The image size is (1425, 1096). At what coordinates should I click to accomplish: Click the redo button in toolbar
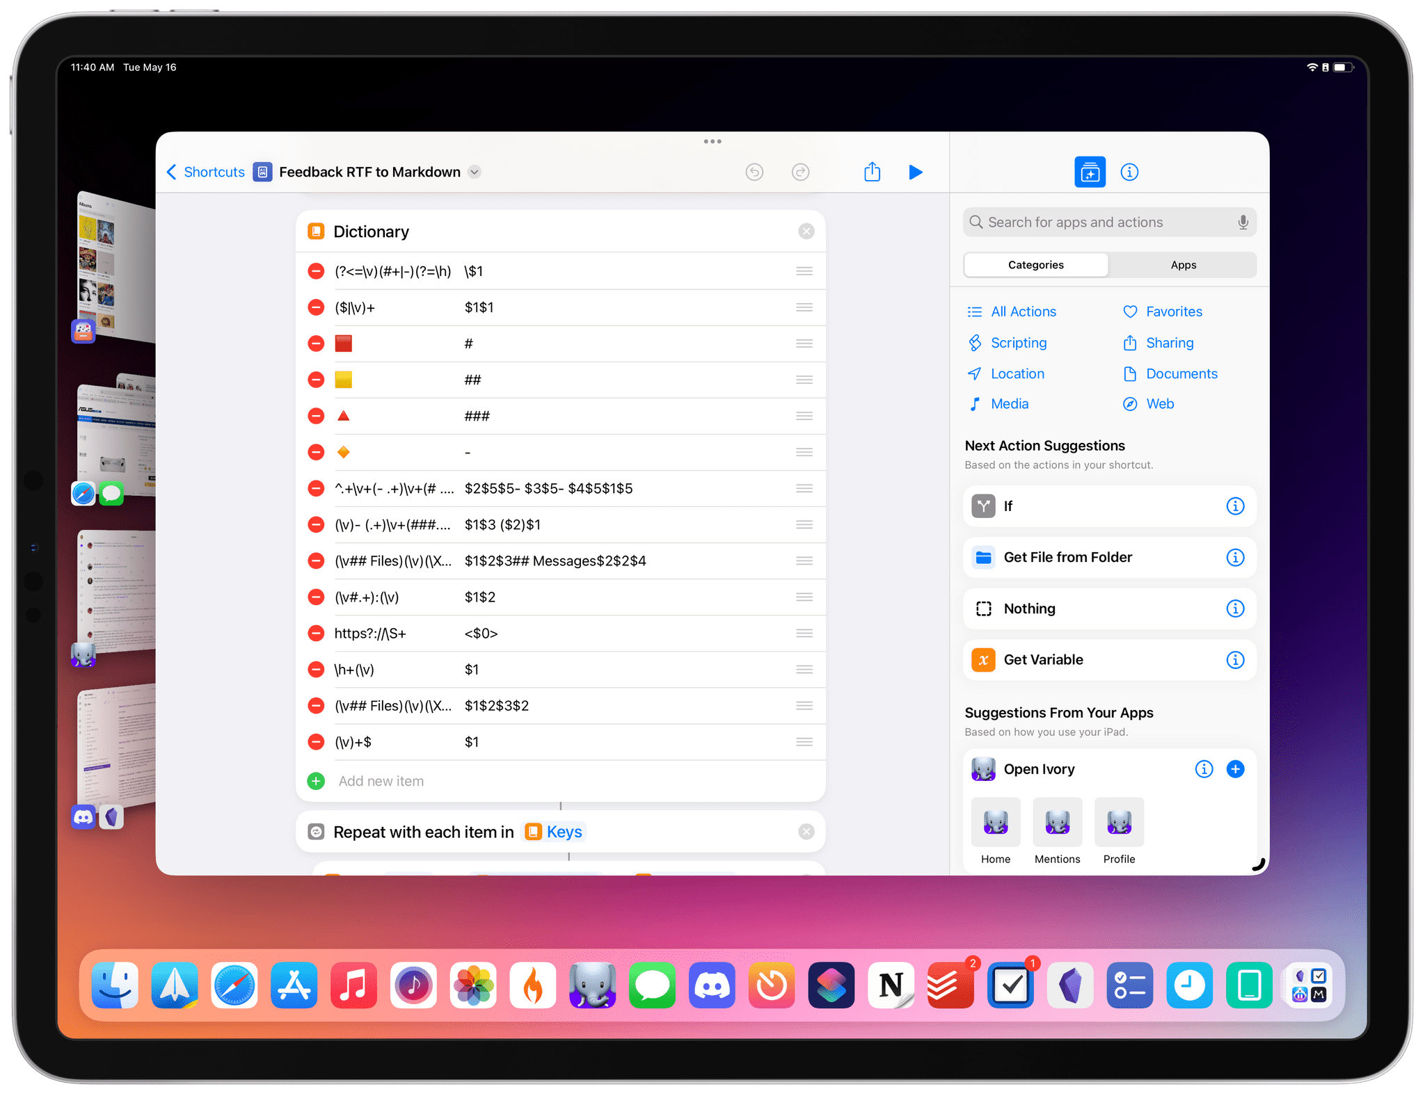pyautogui.click(x=800, y=172)
